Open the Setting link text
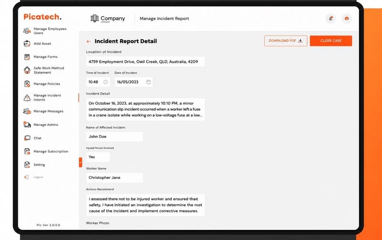The image size is (382, 240). pyautogui.click(x=39, y=165)
